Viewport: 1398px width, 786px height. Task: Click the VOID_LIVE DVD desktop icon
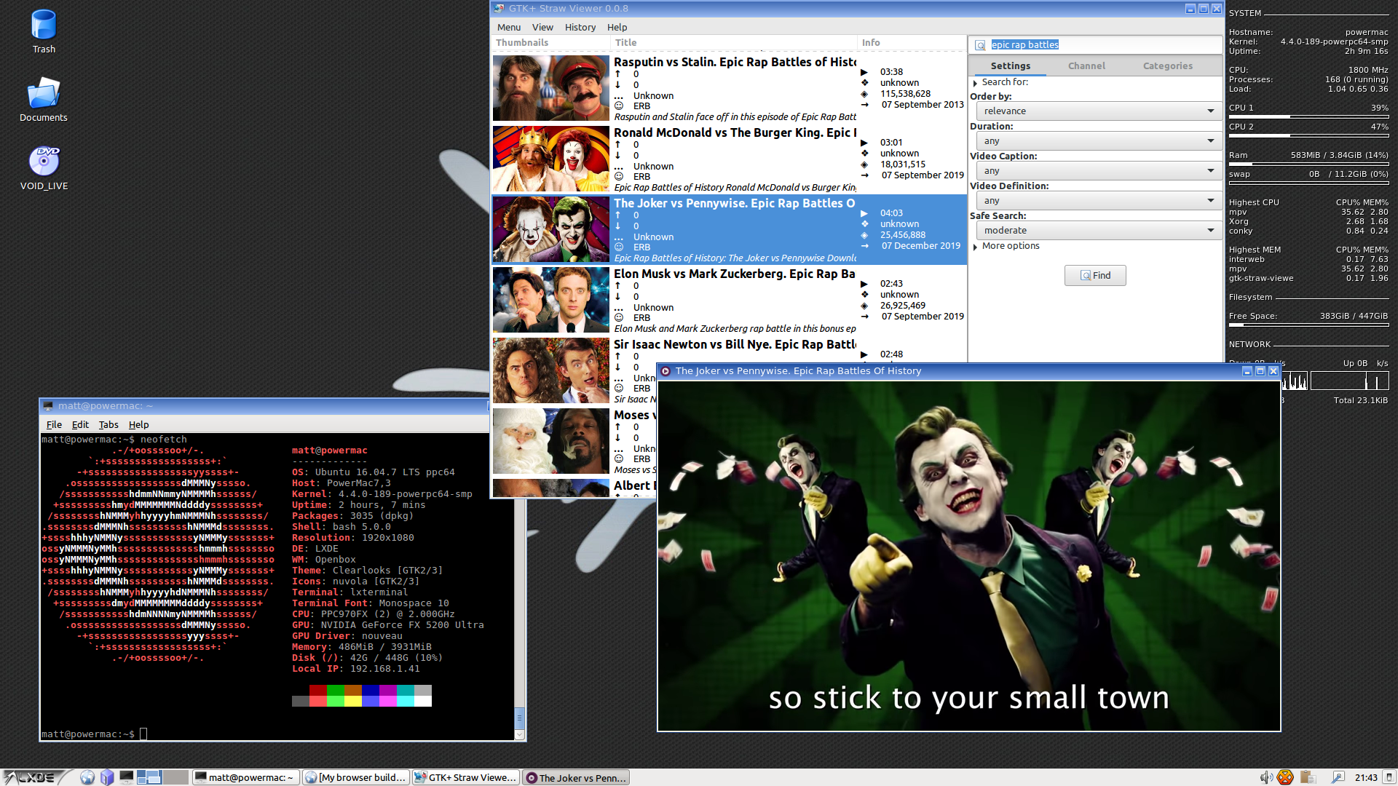pyautogui.click(x=44, y=162)
